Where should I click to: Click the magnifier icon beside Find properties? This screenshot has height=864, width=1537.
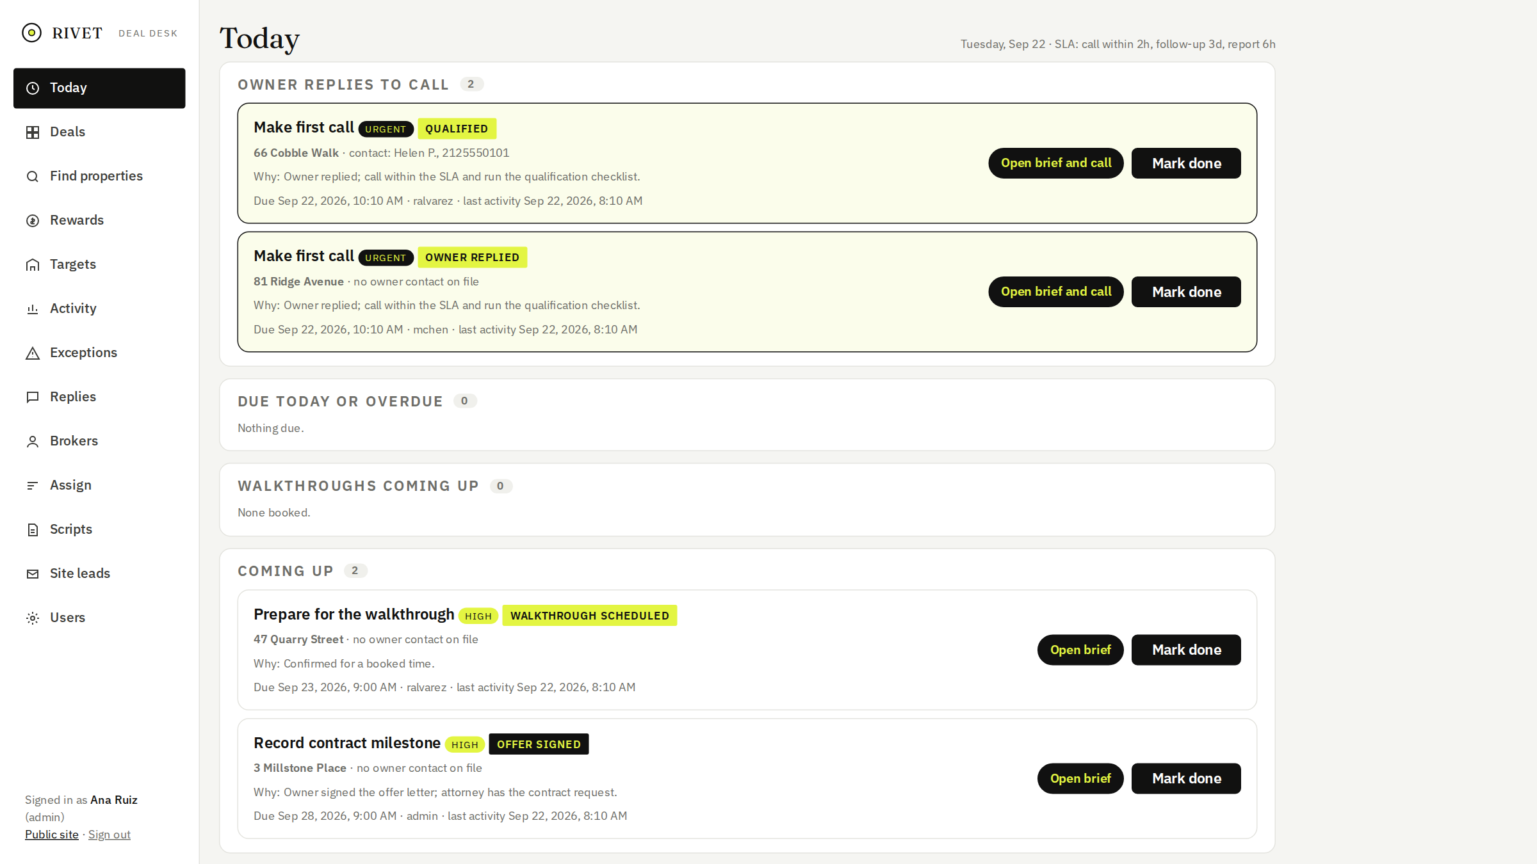33,177
